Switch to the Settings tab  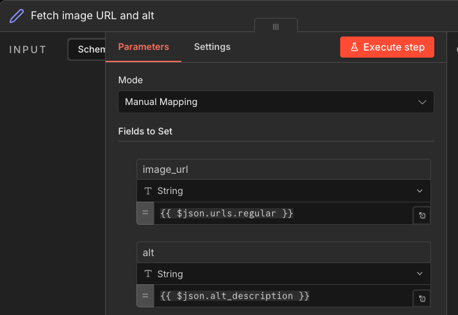pos(212,47)
